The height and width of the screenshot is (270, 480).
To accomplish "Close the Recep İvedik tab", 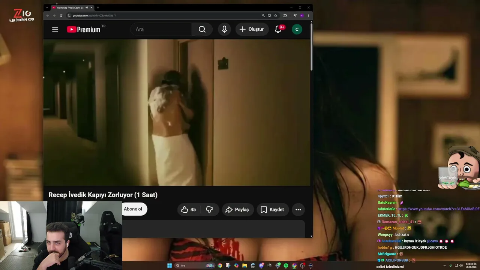I will (x=91, y=7).
